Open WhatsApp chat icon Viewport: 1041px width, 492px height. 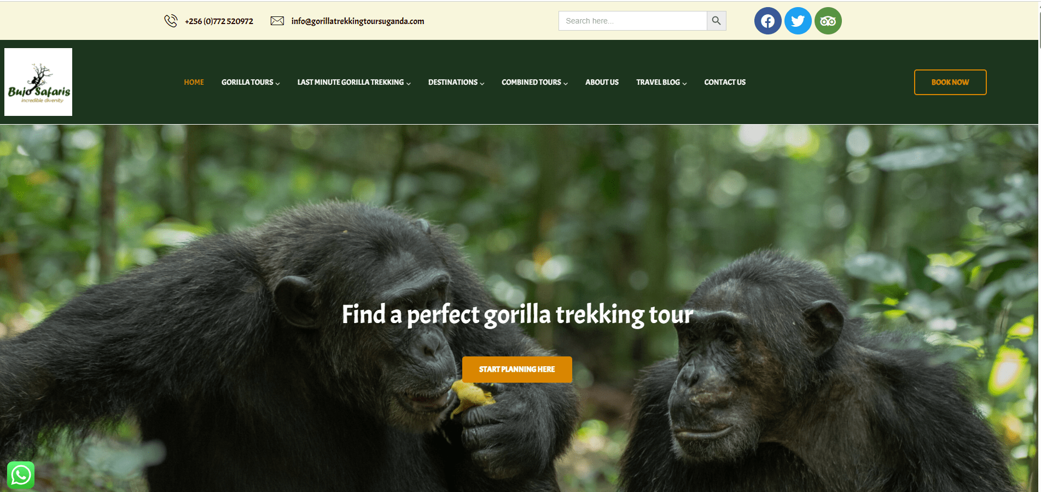tap(21, 475)
